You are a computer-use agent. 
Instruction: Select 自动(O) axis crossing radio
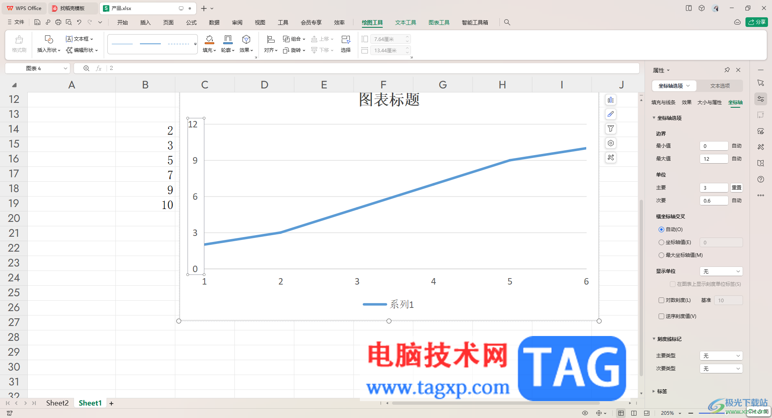pyautogui.click(x=661, y=229)
